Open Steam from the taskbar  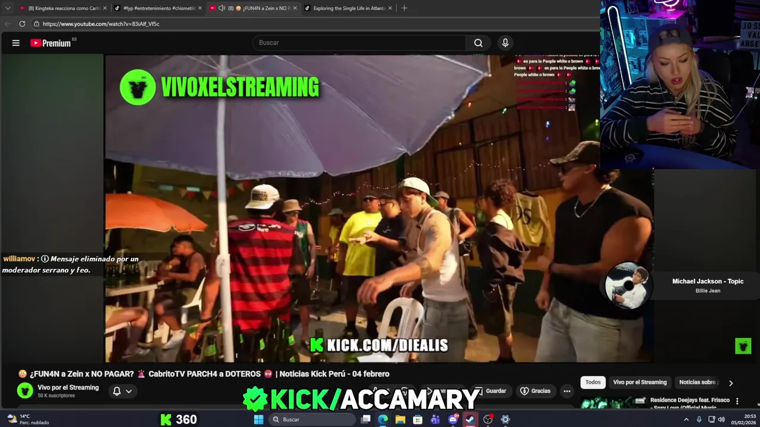(x=470, y=419)
